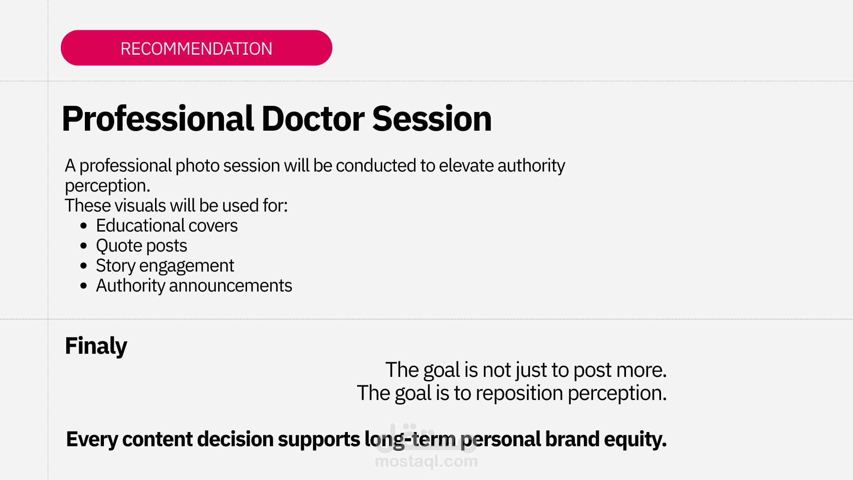Click the bullet dot beside 'Quote posts'
Viewport: 853px width, 480px height.
[x=84, y=246]
